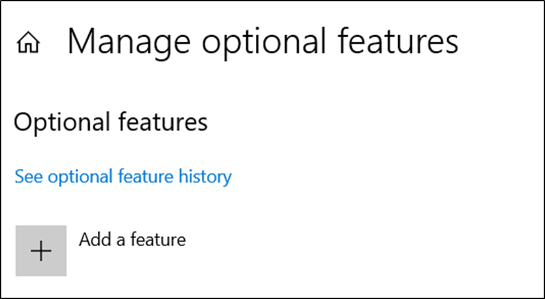Viewport: 545px width, 299px height.
Task: Click the cross symbol inside gray box
Action: coord(41,251)
